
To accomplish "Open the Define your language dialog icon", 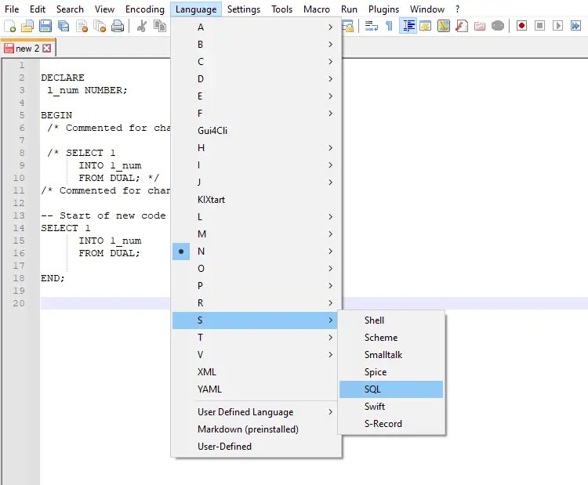I will (x=425, y=26).
